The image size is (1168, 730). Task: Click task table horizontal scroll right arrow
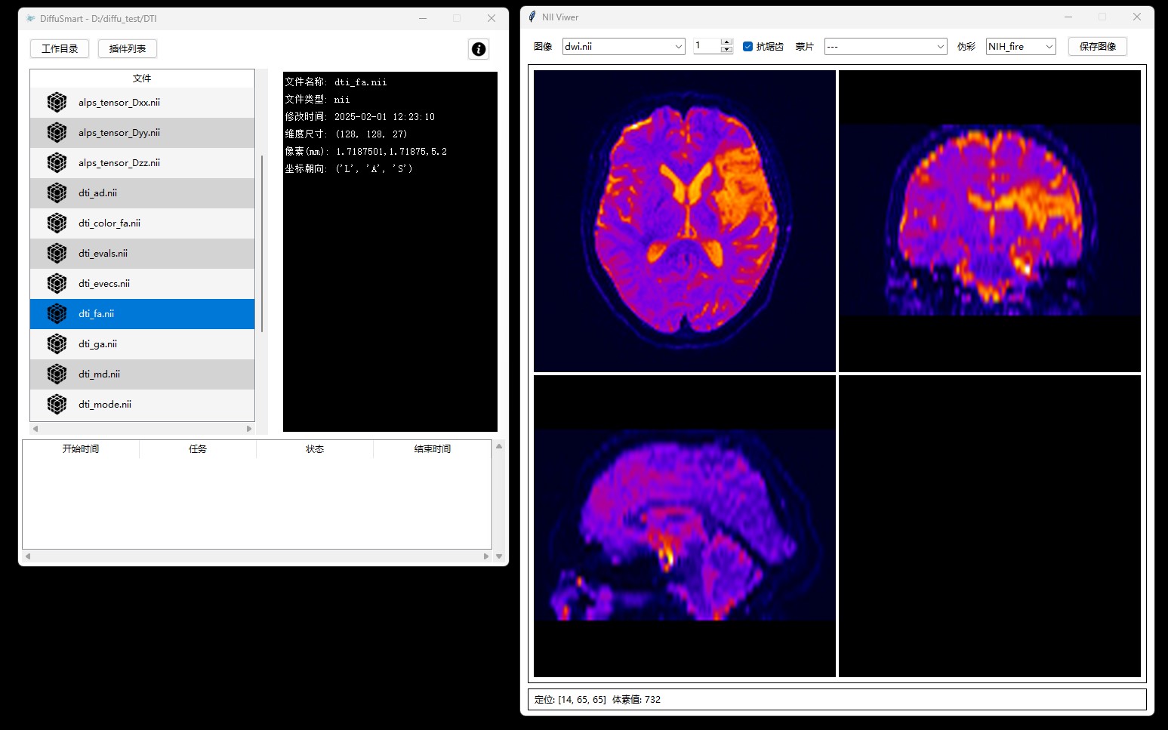point(486,556)
